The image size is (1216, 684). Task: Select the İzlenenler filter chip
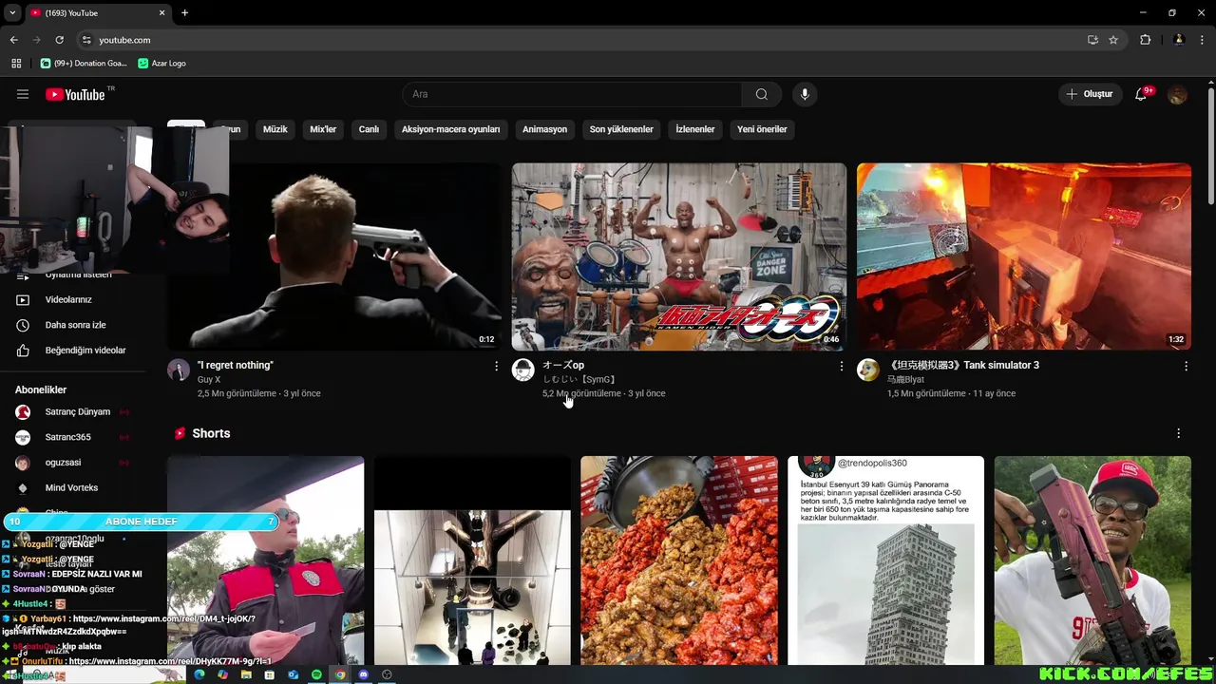[694, 129]
